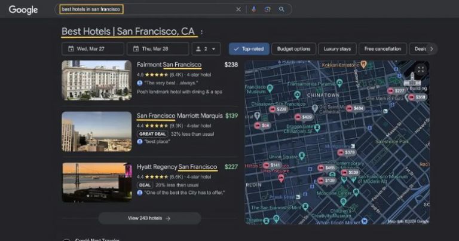Show more filter chips with the right arrow

pyautogui.click(x=432, y=49)
